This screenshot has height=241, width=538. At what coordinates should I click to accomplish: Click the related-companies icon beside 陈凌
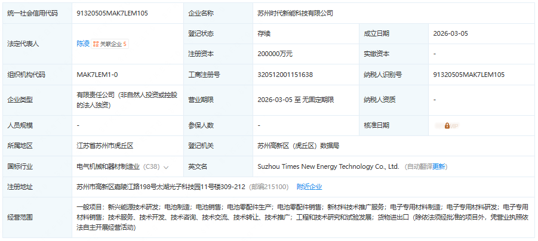pyautogui.click(x=96, y=44)
